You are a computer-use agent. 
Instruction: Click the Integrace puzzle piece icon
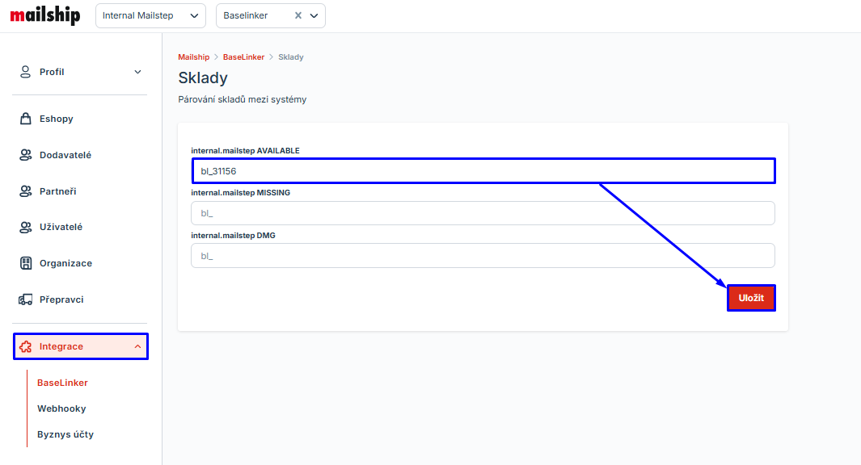[x=25, y=346]
